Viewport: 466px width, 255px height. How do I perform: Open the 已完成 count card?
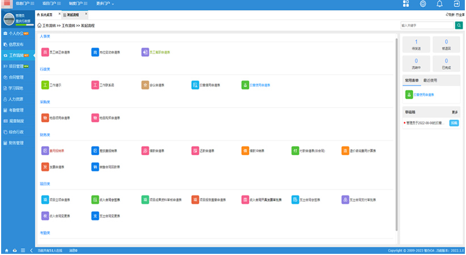coord(446,63)
